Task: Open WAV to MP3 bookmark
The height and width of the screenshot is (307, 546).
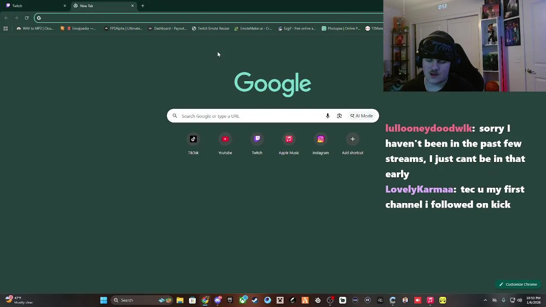Action: point(35,28)
